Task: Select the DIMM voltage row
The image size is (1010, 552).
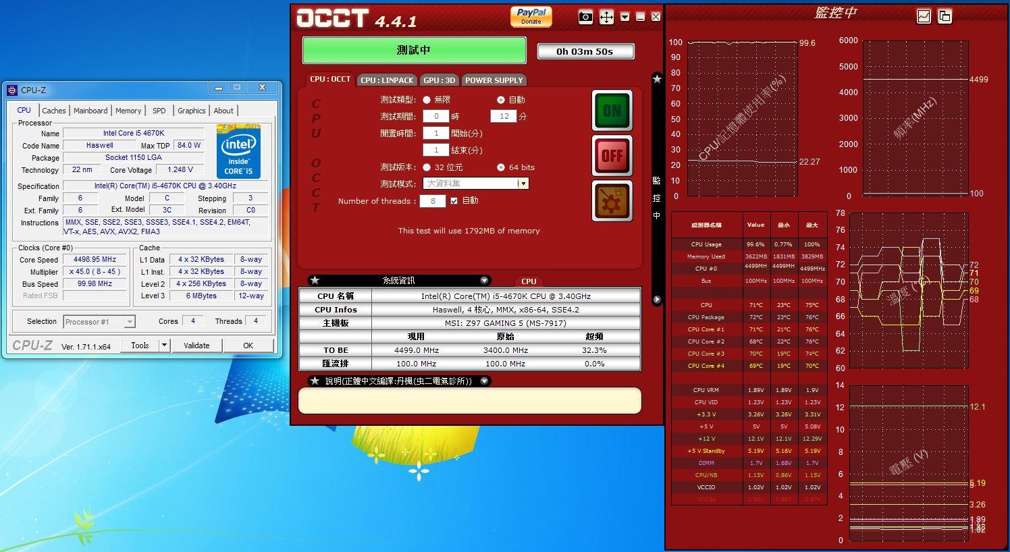Action: pyautogui.click(x=749, y=463)
